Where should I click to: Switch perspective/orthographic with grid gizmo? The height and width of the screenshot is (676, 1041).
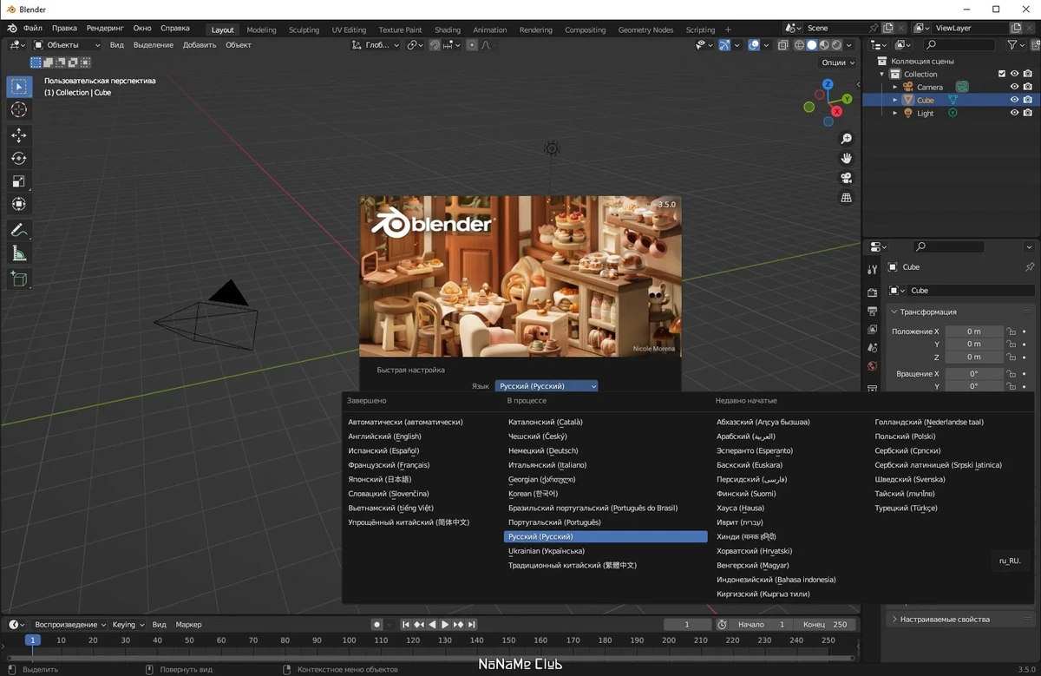point(847,198)
